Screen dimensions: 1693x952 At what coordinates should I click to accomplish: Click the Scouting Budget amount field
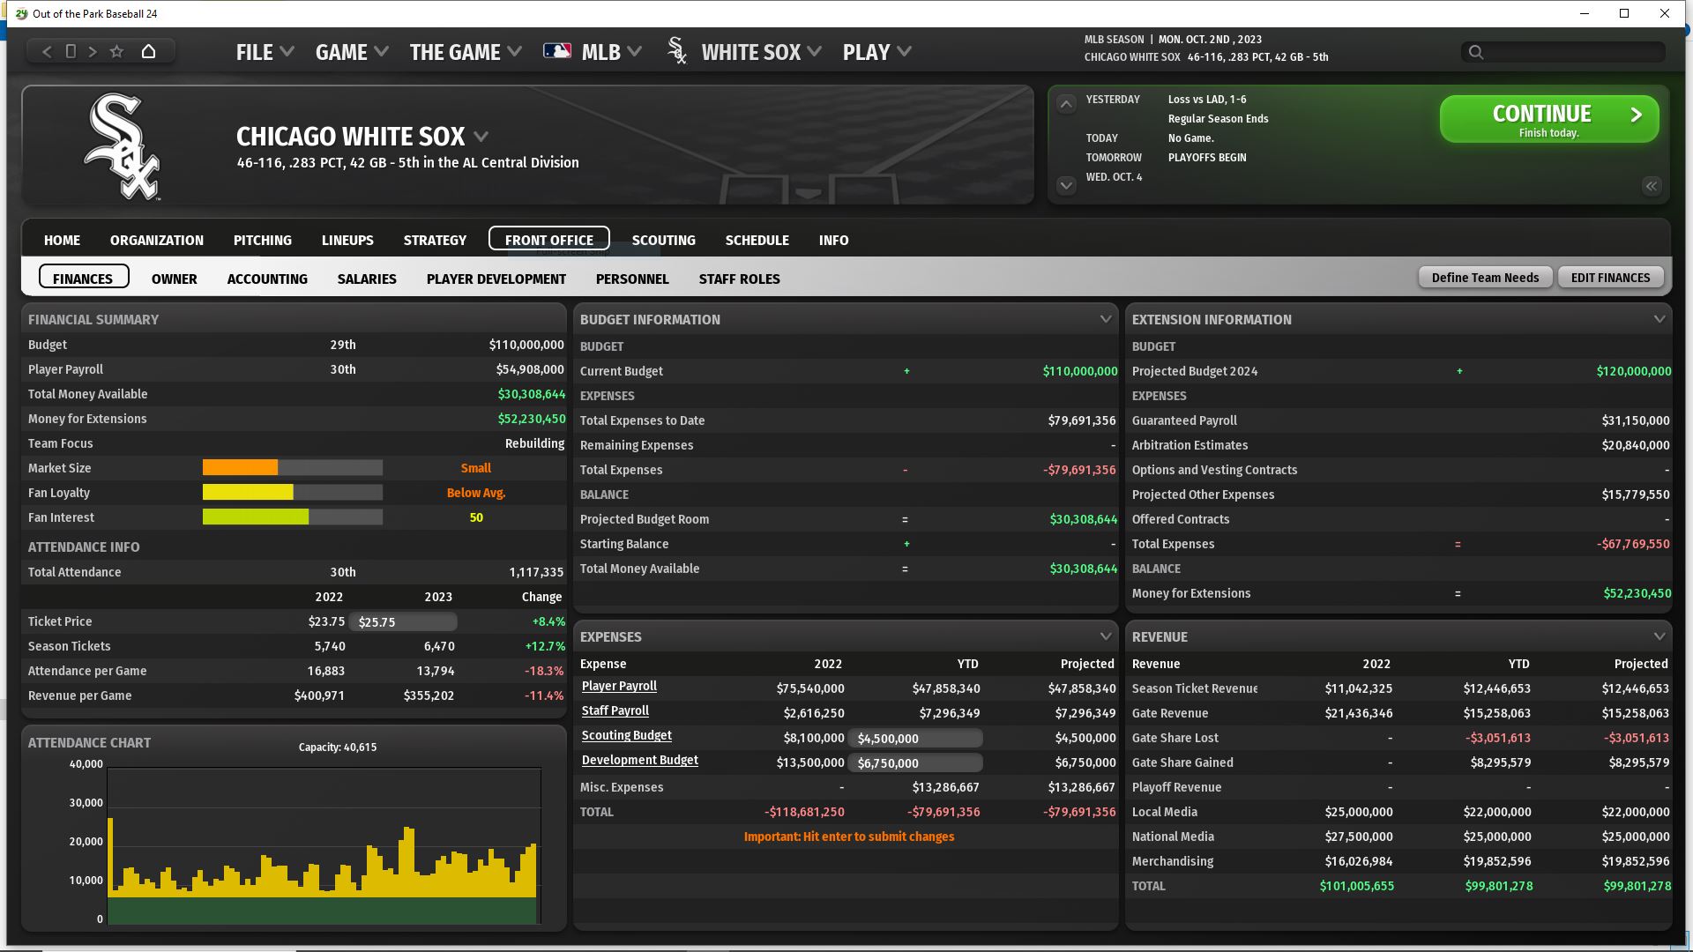pos(915,739)
